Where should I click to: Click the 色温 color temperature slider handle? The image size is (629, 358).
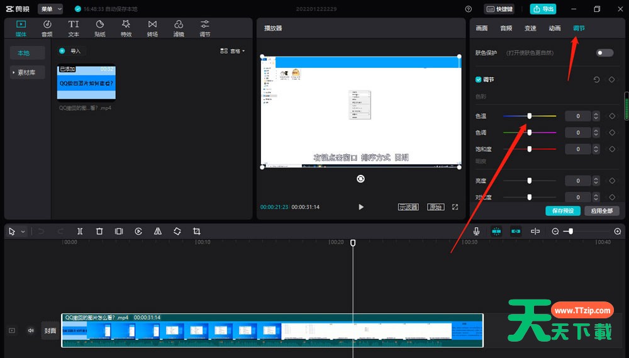pos(530,116)
